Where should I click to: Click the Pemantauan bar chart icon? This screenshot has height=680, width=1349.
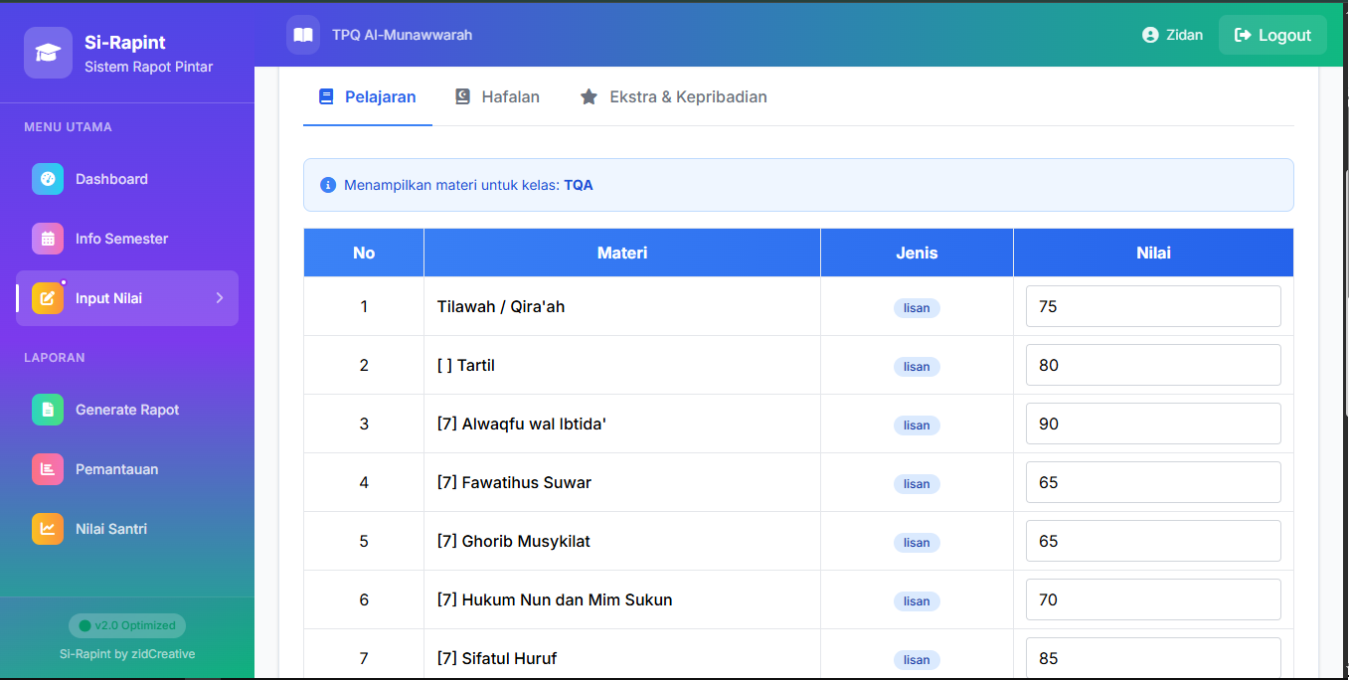48,469
